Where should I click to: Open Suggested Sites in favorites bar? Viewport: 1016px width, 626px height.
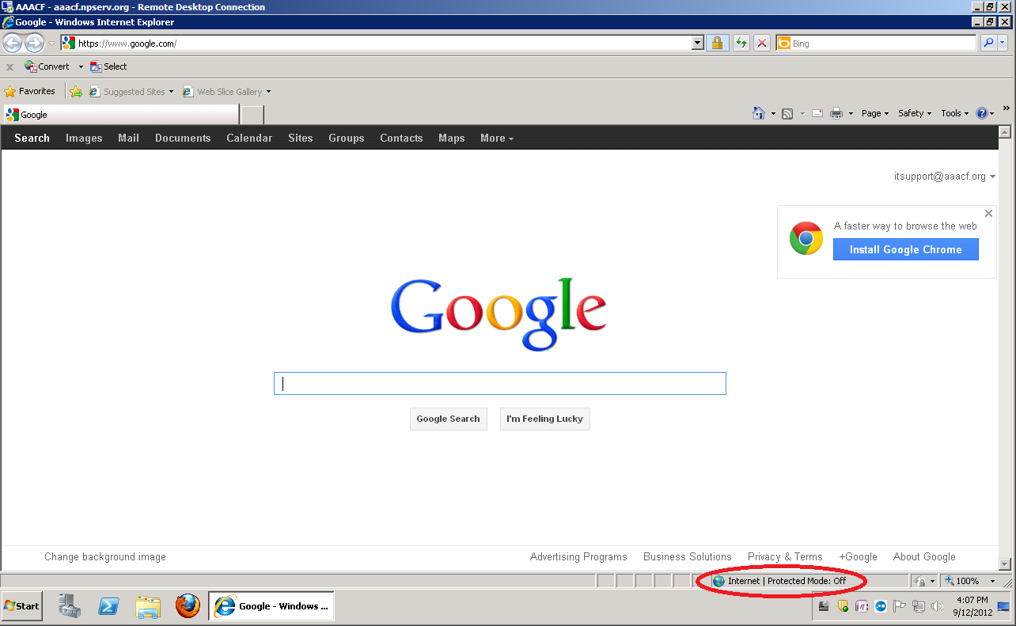point(131,92)
